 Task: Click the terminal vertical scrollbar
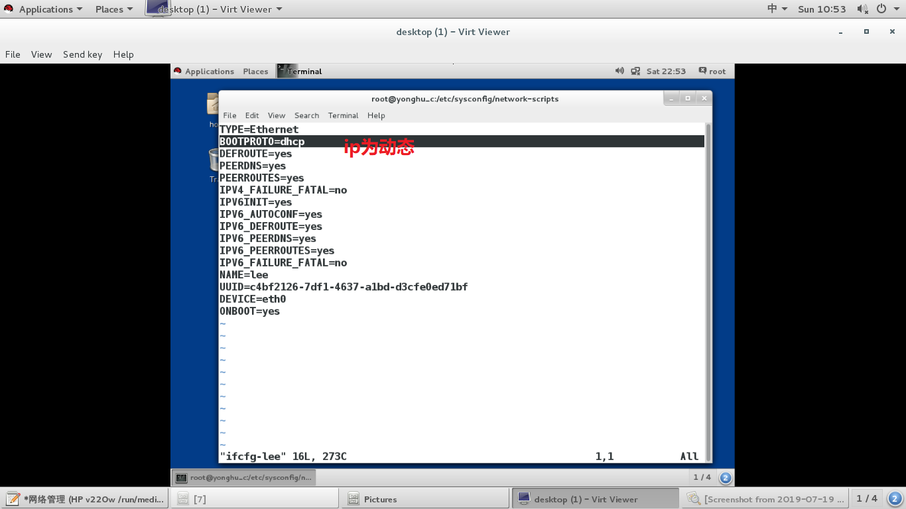[708, 292]
